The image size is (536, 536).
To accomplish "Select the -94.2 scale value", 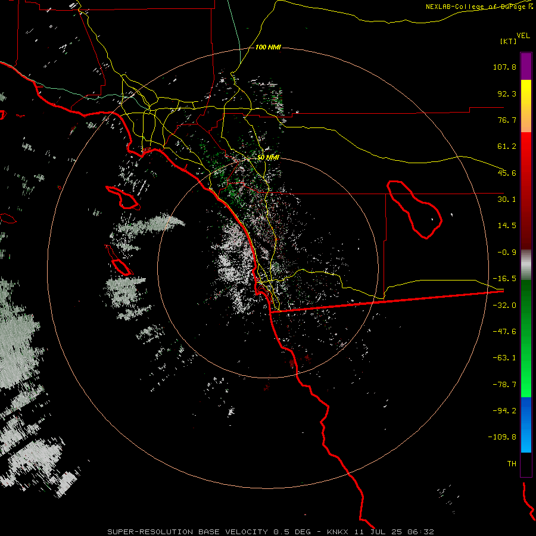I will (504, 410).
